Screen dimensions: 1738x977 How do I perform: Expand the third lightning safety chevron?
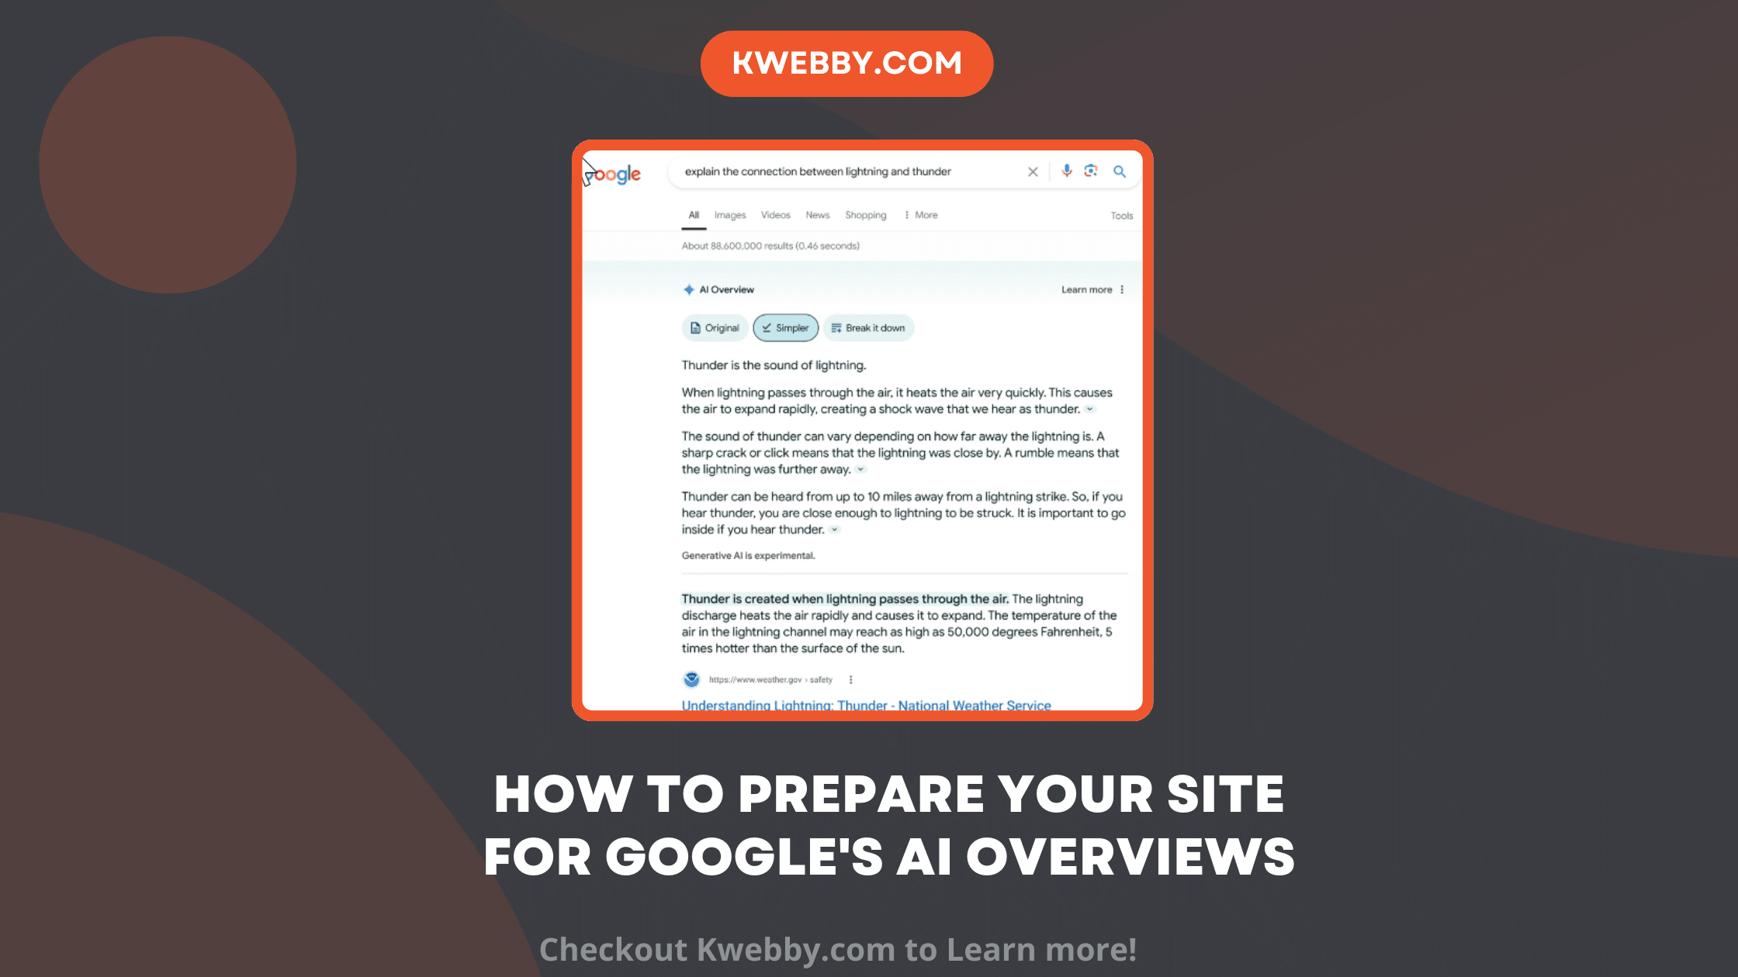pyautogui.click(x=836, y=530)
